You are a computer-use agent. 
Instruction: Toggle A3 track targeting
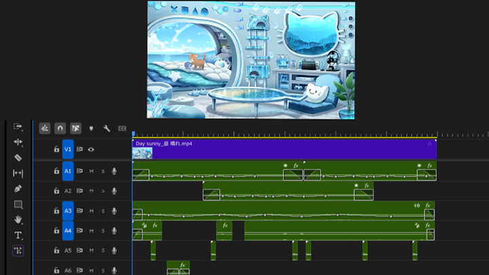pyautogui.click(x=68, y=210)
